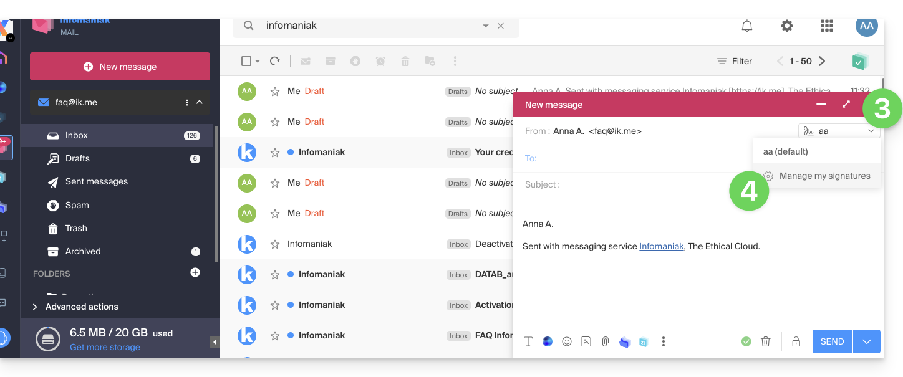
Task: Choose 'Manage my signatures' from menu
Action: pyautogui.click(x=824, y=176)
